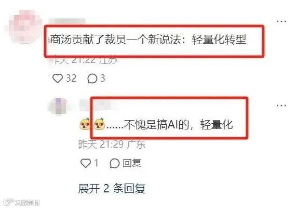Click the blurred username of top commenter
Viewport: 297px width, 209px height.
[67, 21]
